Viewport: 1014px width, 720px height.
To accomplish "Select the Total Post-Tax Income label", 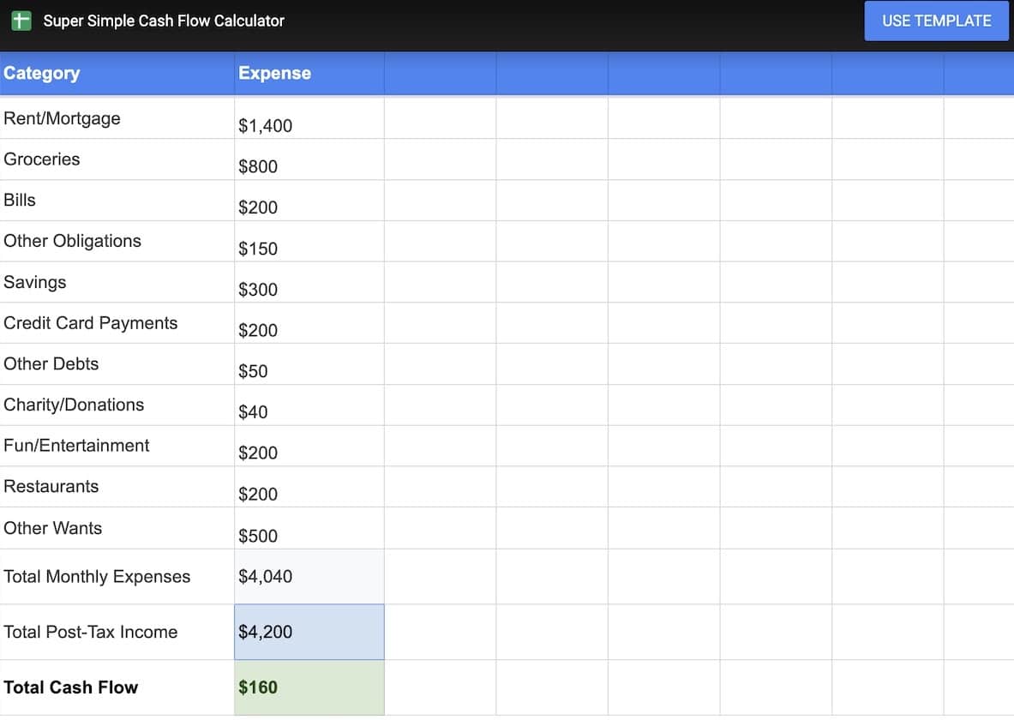I will (117, 632).
